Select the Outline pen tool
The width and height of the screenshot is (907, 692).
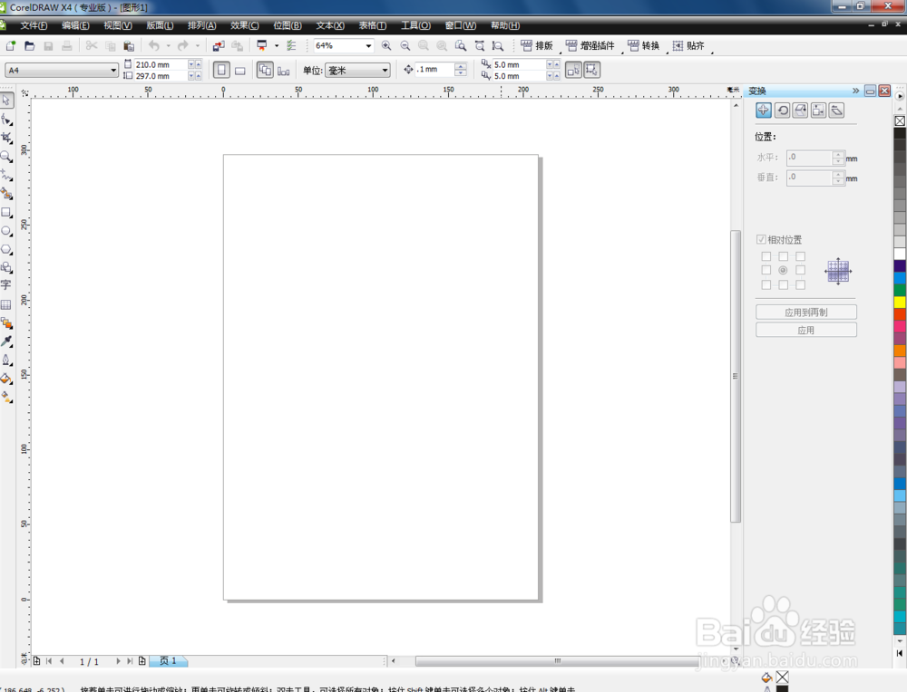(x=6, y=360)
